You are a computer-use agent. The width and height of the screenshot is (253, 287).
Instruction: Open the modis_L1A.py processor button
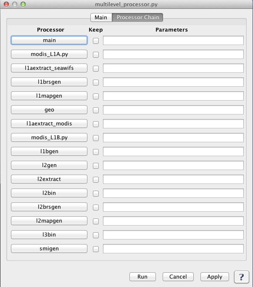pyautogui.click(x=49, y=54)
